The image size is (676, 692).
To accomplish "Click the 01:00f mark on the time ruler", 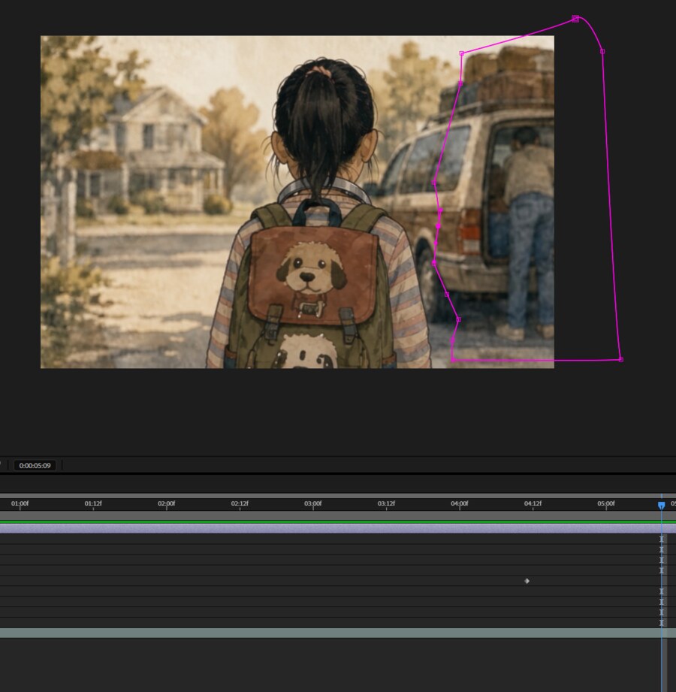I will point(20,503).
